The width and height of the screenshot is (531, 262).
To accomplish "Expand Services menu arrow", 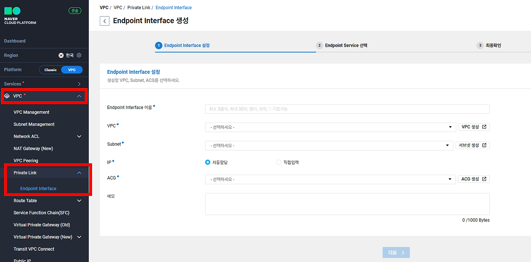I will pos(79,84).
